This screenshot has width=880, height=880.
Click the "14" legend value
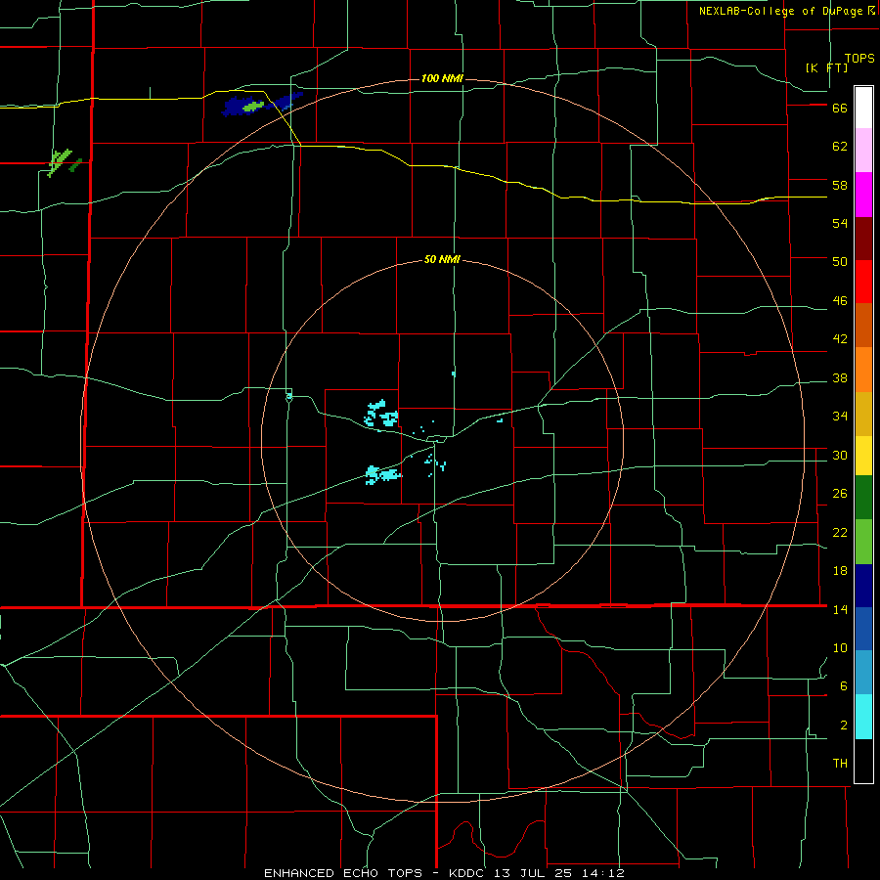(840, 609)
